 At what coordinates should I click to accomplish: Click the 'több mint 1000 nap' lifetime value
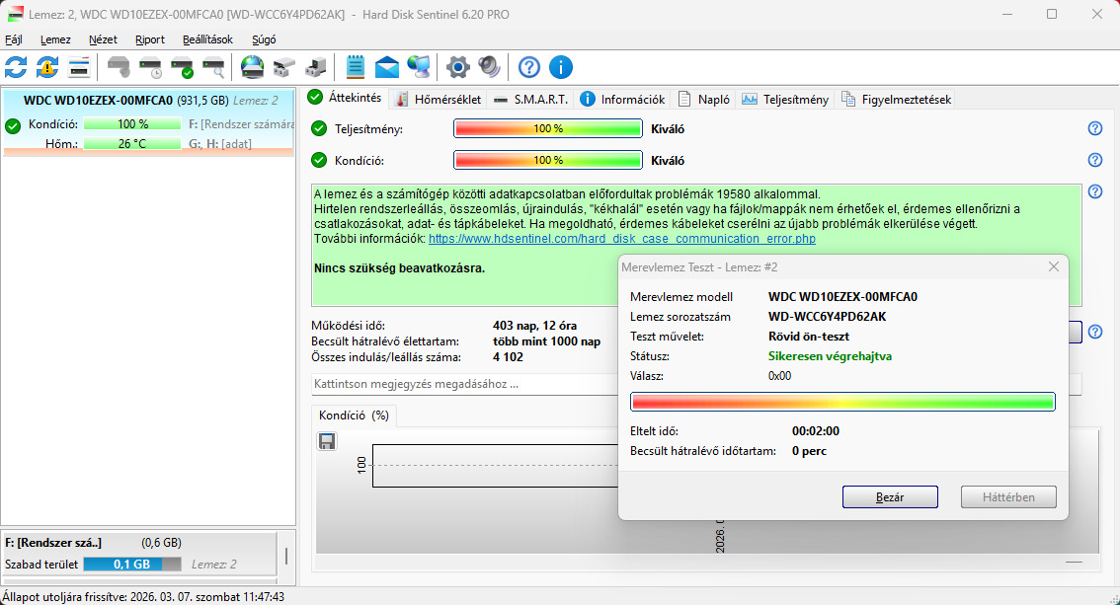(546, 341)
